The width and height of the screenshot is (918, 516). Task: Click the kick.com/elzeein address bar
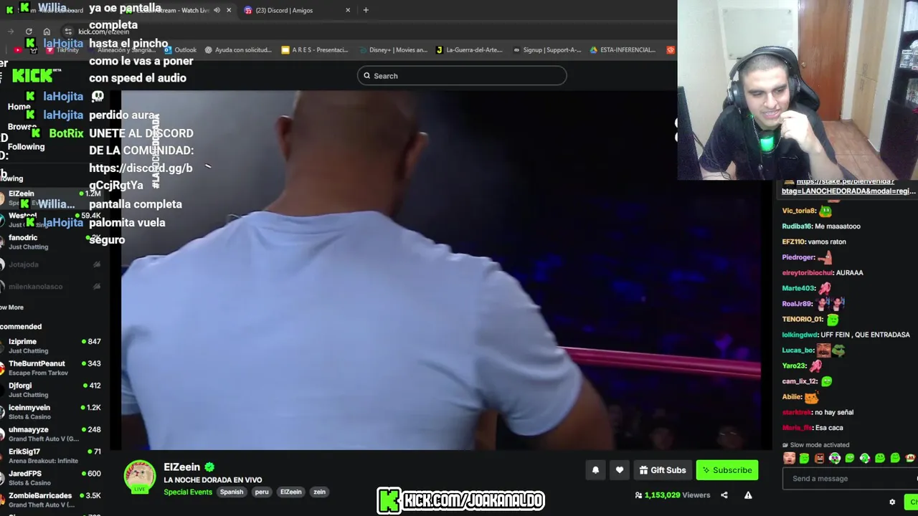click(103, 32)
